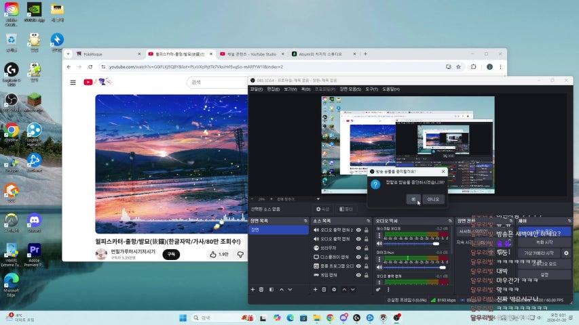Image resolution: width=579 pixels, height=325 pixels.
Task: Click 아니오 to cancel stopping stream
Action: 432,199
